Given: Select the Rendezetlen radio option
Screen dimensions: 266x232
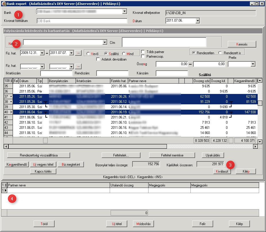Looking at the screenshot, I should pyautogui.click(x=193, y=53).
